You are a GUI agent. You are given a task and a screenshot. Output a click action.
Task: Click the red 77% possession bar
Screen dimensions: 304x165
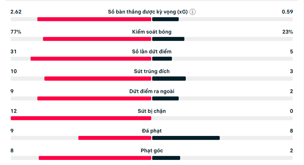(97, 39)
